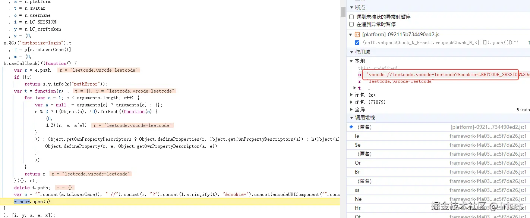Collapse the 作用域 section
Screen dimensions: 530x218
tap(351, 52)
